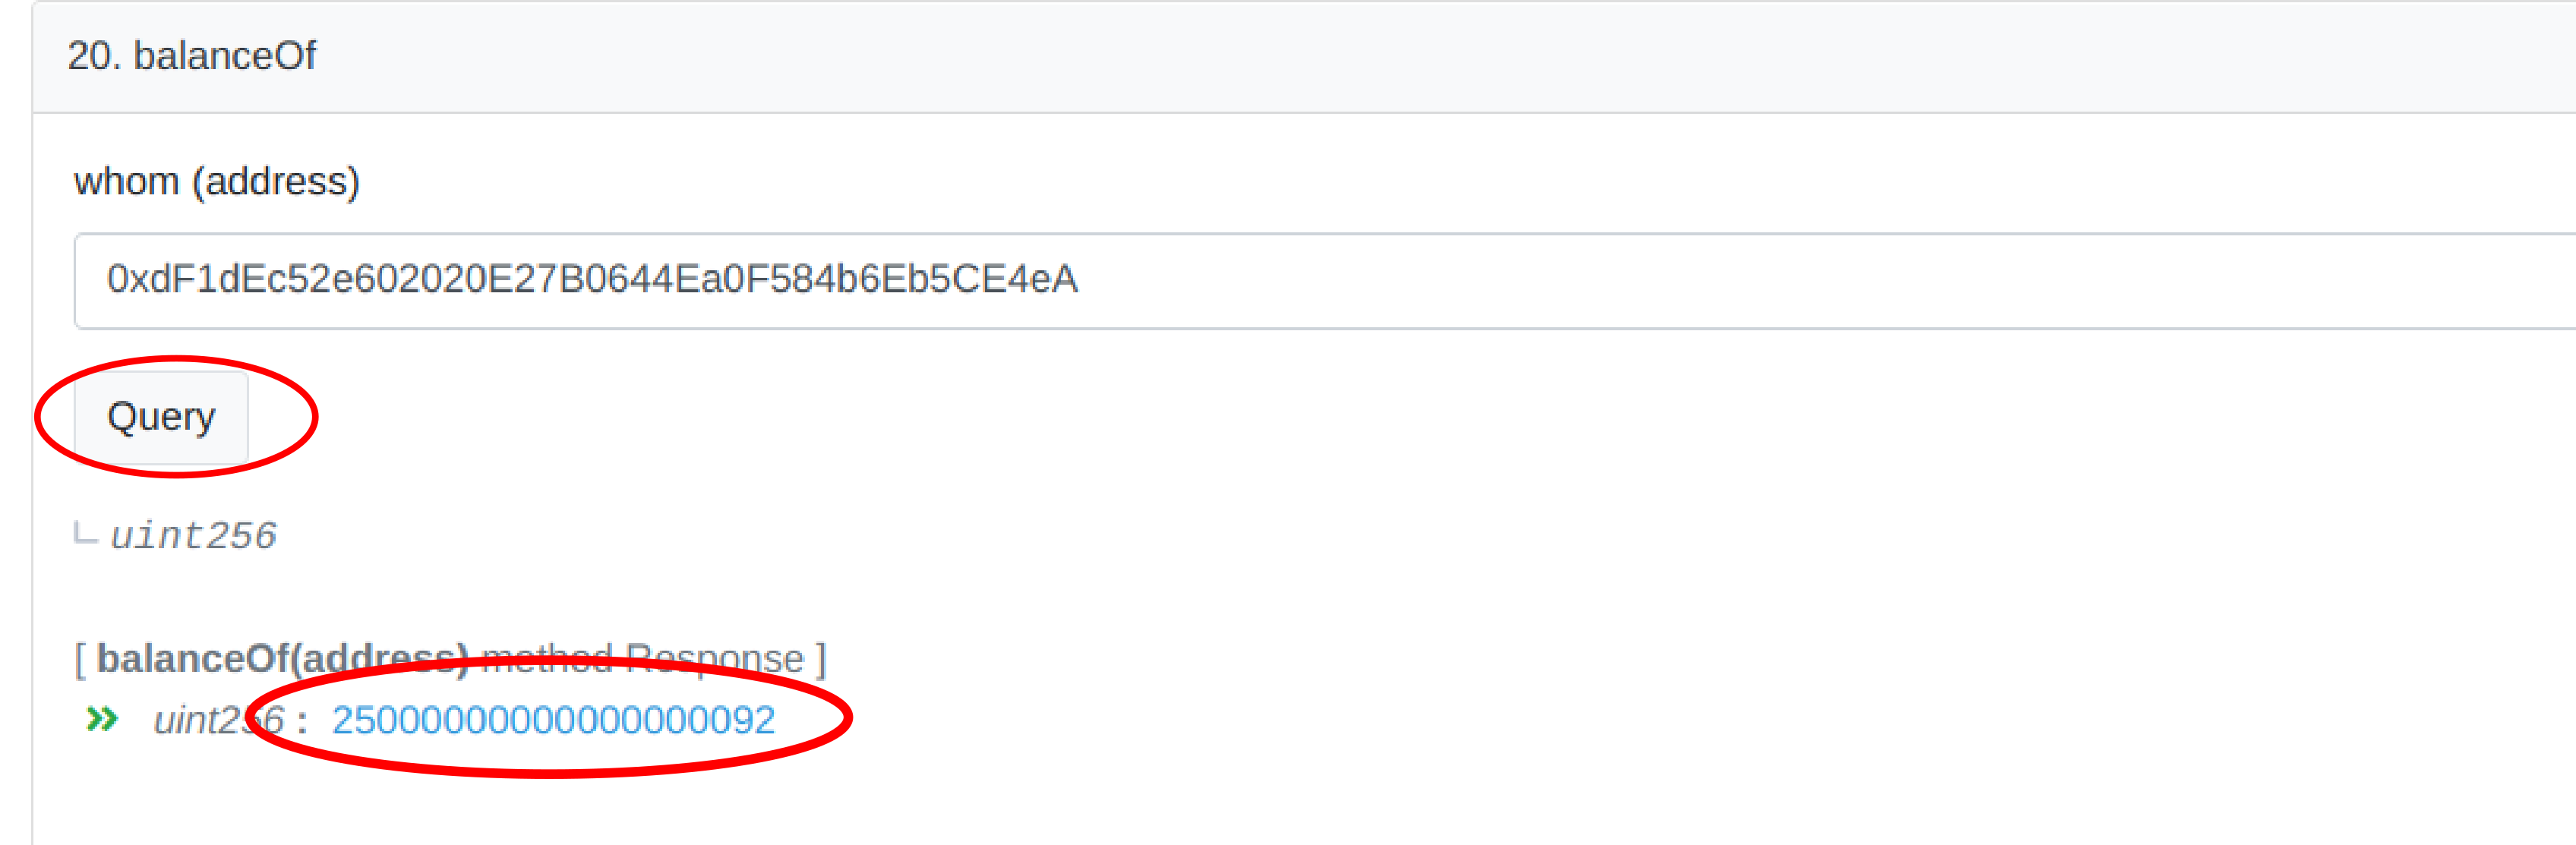Collapse the "20. balanceOf" section header
Screen dimensions: 2576x845
[192, 56]
